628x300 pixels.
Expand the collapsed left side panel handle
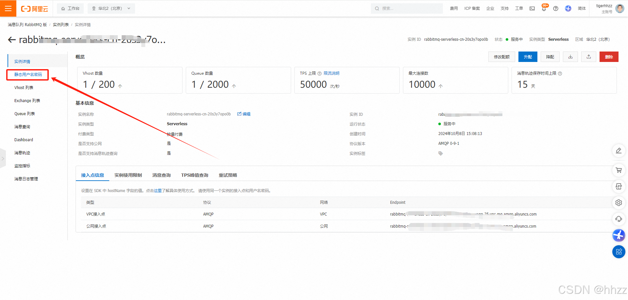[3, 158]
